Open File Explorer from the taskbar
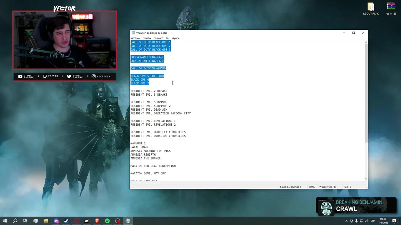The image size is (401, 225). (46, 221)
